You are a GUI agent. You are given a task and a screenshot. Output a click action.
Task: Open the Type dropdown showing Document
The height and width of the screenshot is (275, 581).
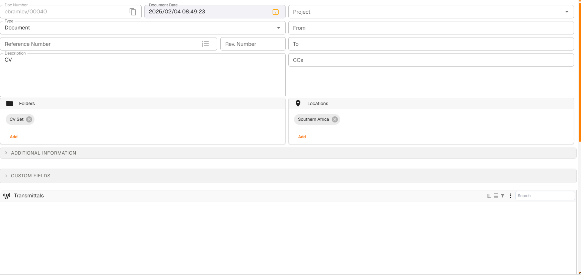click(278, 28)
